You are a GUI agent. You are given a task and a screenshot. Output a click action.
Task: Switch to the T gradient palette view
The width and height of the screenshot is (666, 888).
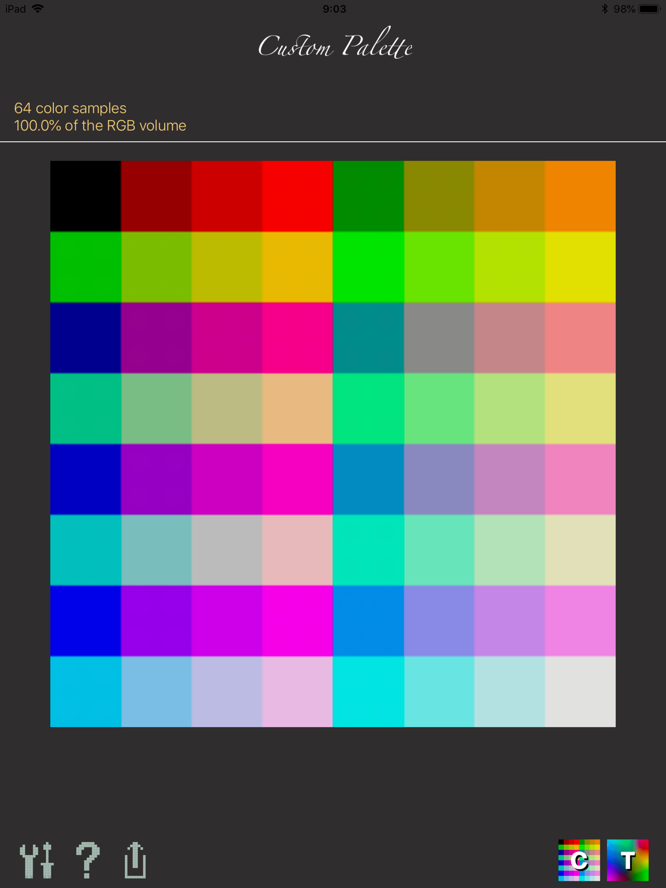627,860
